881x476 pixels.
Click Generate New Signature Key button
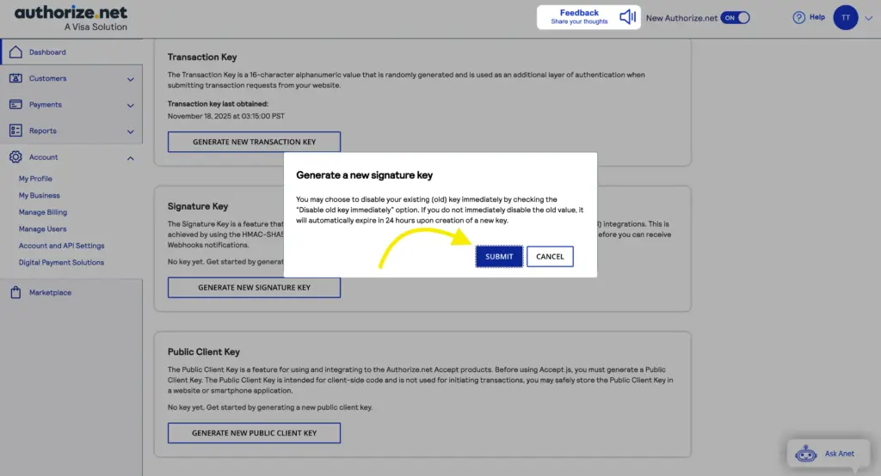(254, 287)
